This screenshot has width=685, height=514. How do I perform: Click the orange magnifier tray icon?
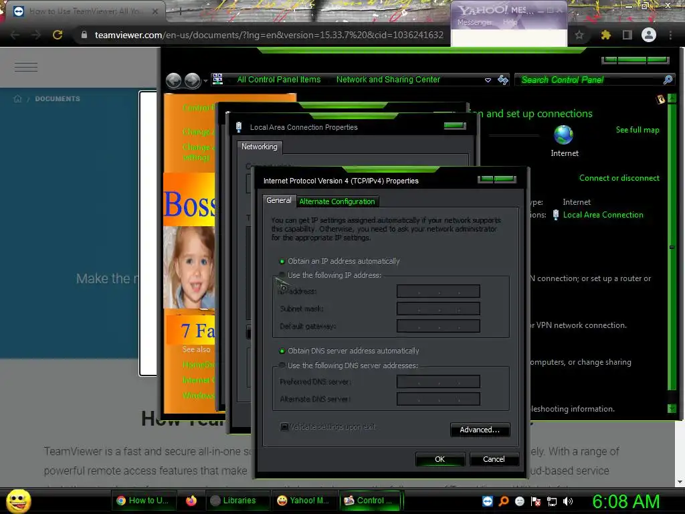pyautogui.click(x=504, y=501)
